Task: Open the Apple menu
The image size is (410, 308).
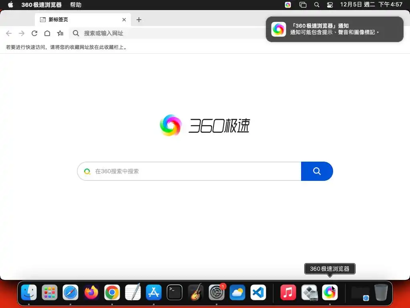Action: pos(10,5)
